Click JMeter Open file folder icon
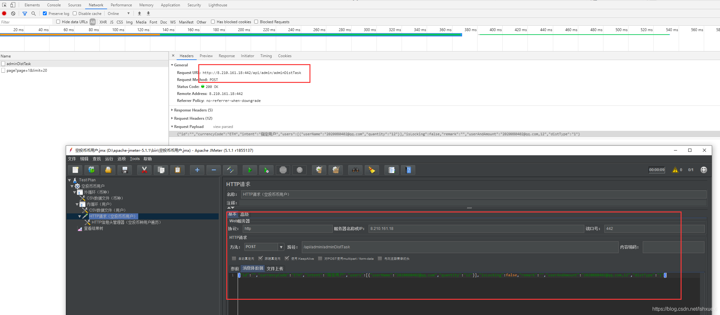 click(x=108, y=170)
